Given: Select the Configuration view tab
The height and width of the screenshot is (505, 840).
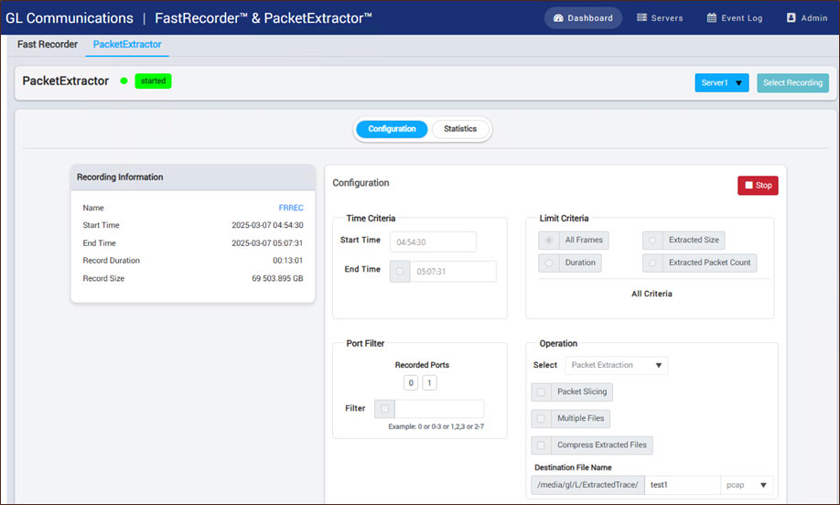Looking at the screenshot, I should point(392,129).
